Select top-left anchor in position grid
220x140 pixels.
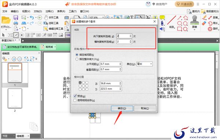(x=80, y=82)
